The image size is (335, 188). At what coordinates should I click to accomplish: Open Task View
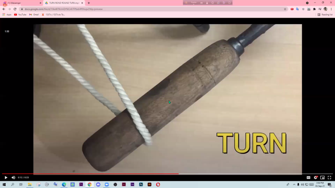(x=21, y=184)
